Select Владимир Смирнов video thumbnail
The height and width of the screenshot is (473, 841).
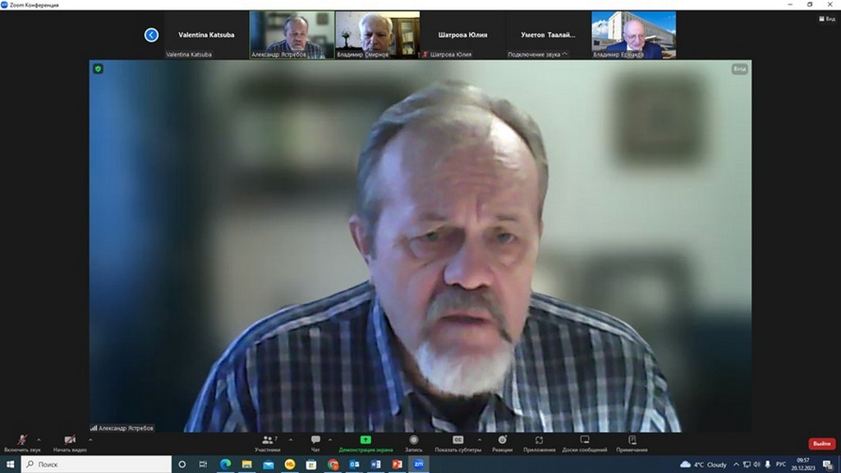377,35
